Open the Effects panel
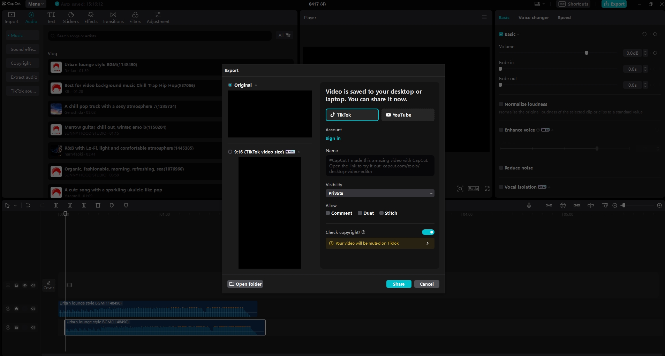The height and width of the screenshot is (356, 665). pyautogui.click(x=91, y=17)
